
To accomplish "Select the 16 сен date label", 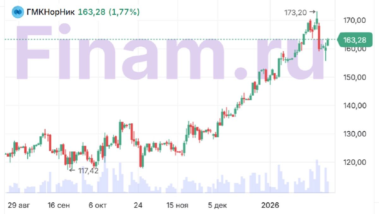I will [59, 205].
